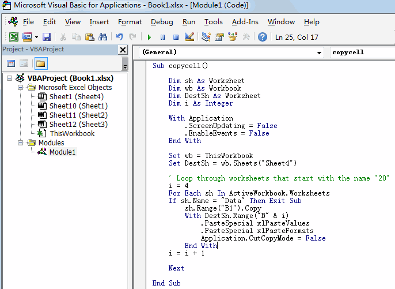The width and height of the screenshot is (395, 289).
Task: Select the VBAProject (Book1.xlsx) tree node
Action: (x=70, y=78)
